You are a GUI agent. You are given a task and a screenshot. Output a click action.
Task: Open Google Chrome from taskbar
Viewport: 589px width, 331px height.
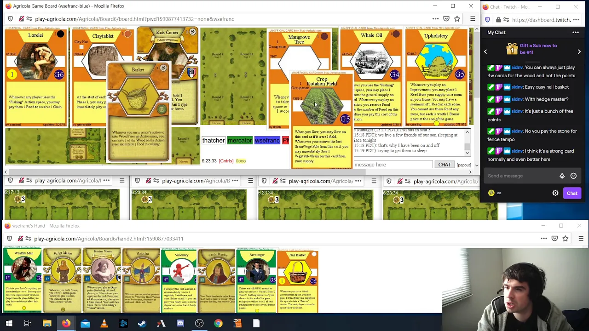tap(218, 324)
